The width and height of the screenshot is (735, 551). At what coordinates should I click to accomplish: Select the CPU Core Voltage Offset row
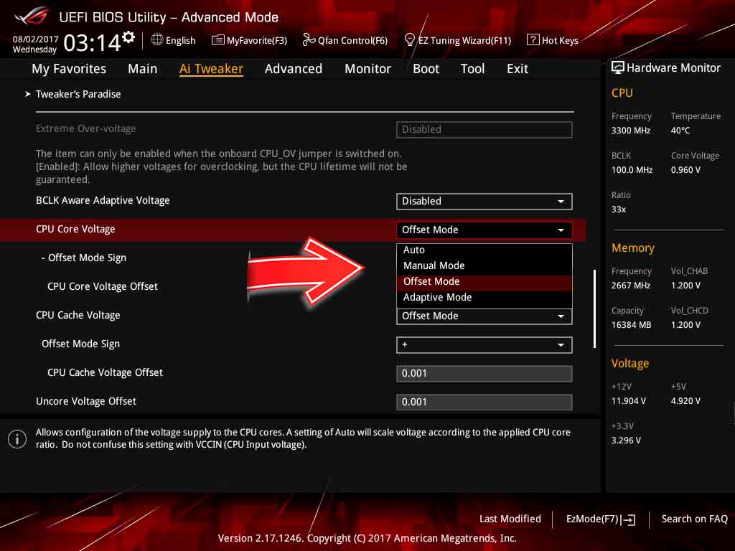103,286
